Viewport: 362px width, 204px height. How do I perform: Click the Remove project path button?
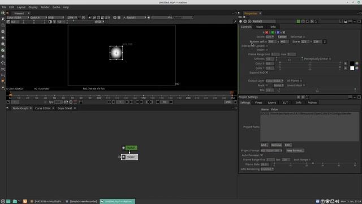tap(277, 145)
